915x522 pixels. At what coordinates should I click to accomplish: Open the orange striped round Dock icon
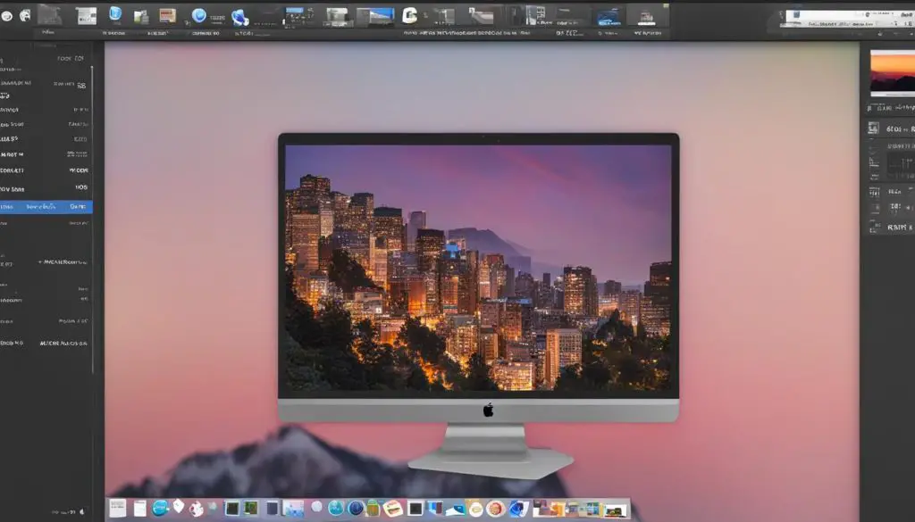(x=393, y=509)
